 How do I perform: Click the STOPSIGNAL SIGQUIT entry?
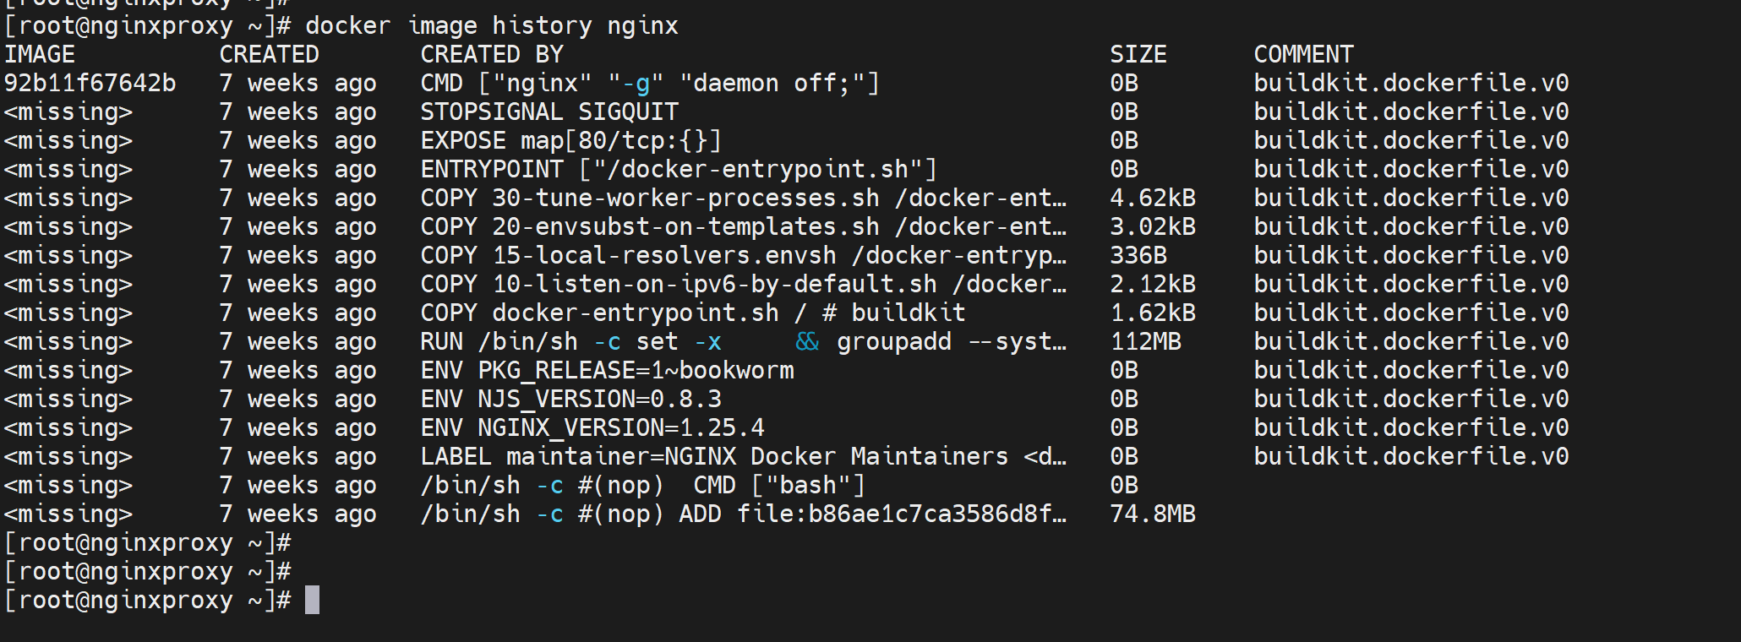pyautogui.click(x=549, y=112)
